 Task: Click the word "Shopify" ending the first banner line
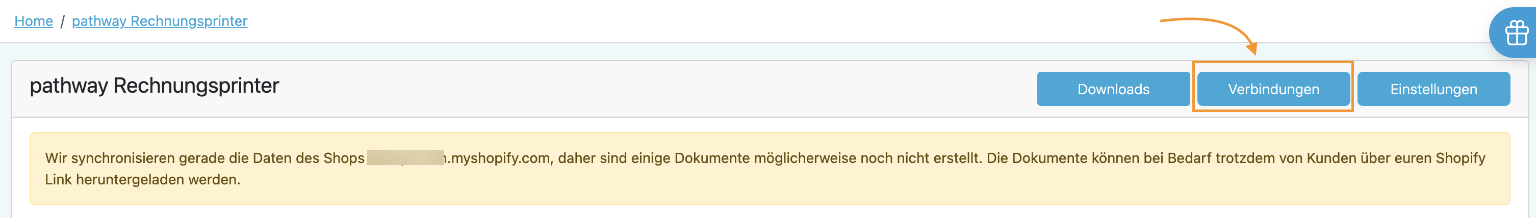tap(1460, 158)
